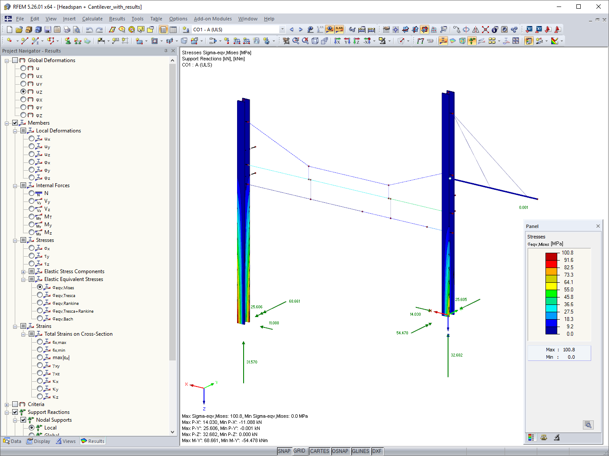Collapse the Internal Forces tree branch
609x456 pixels.
click(x=14, y=186)
